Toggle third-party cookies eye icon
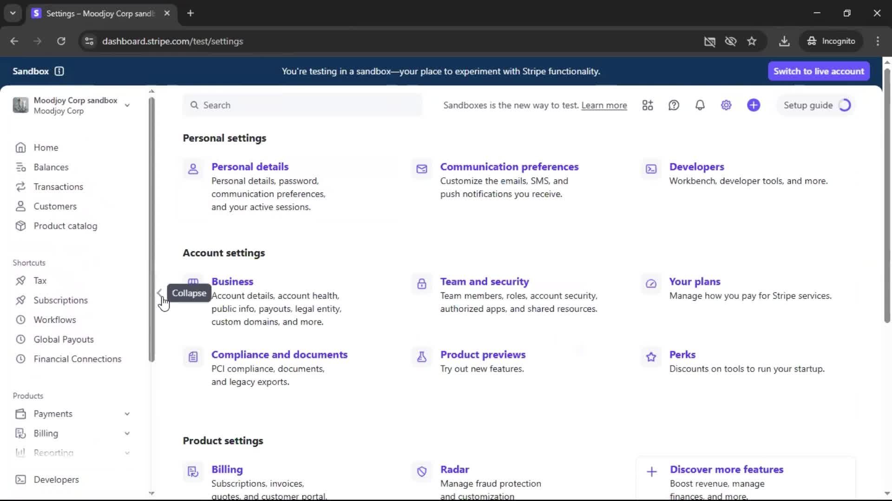Image resolution: width=892 pixels, height=501 pixels. tap(731, 41)
